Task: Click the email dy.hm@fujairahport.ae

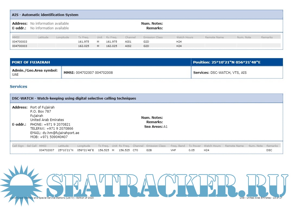Action: tap(61, 133)
